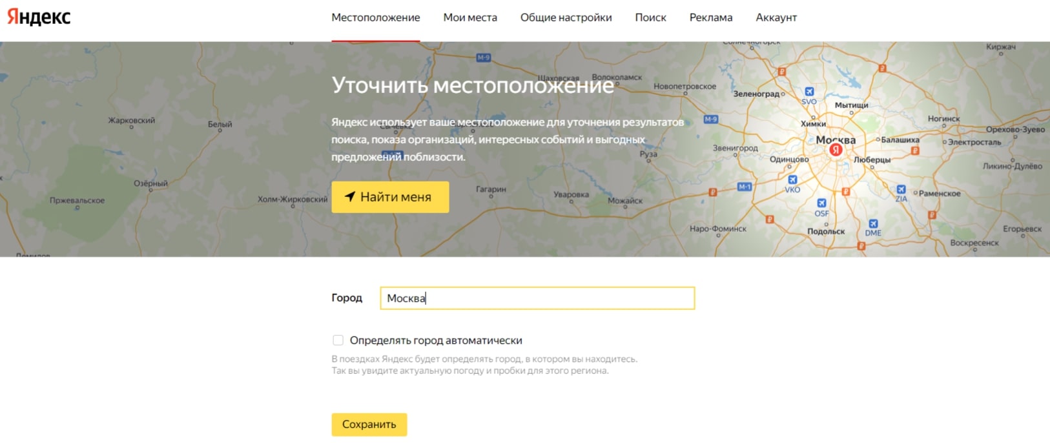Viewport: 1050px width, 443px height.
Task: Click the red Я marker on Moscow
Action: pyautogui.click(x=836, y=150)
